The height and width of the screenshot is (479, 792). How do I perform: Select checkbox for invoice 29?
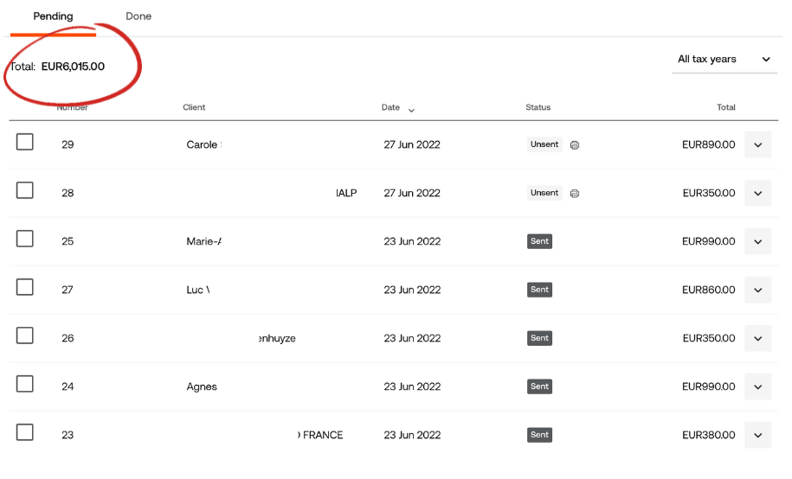coord(25,142)
